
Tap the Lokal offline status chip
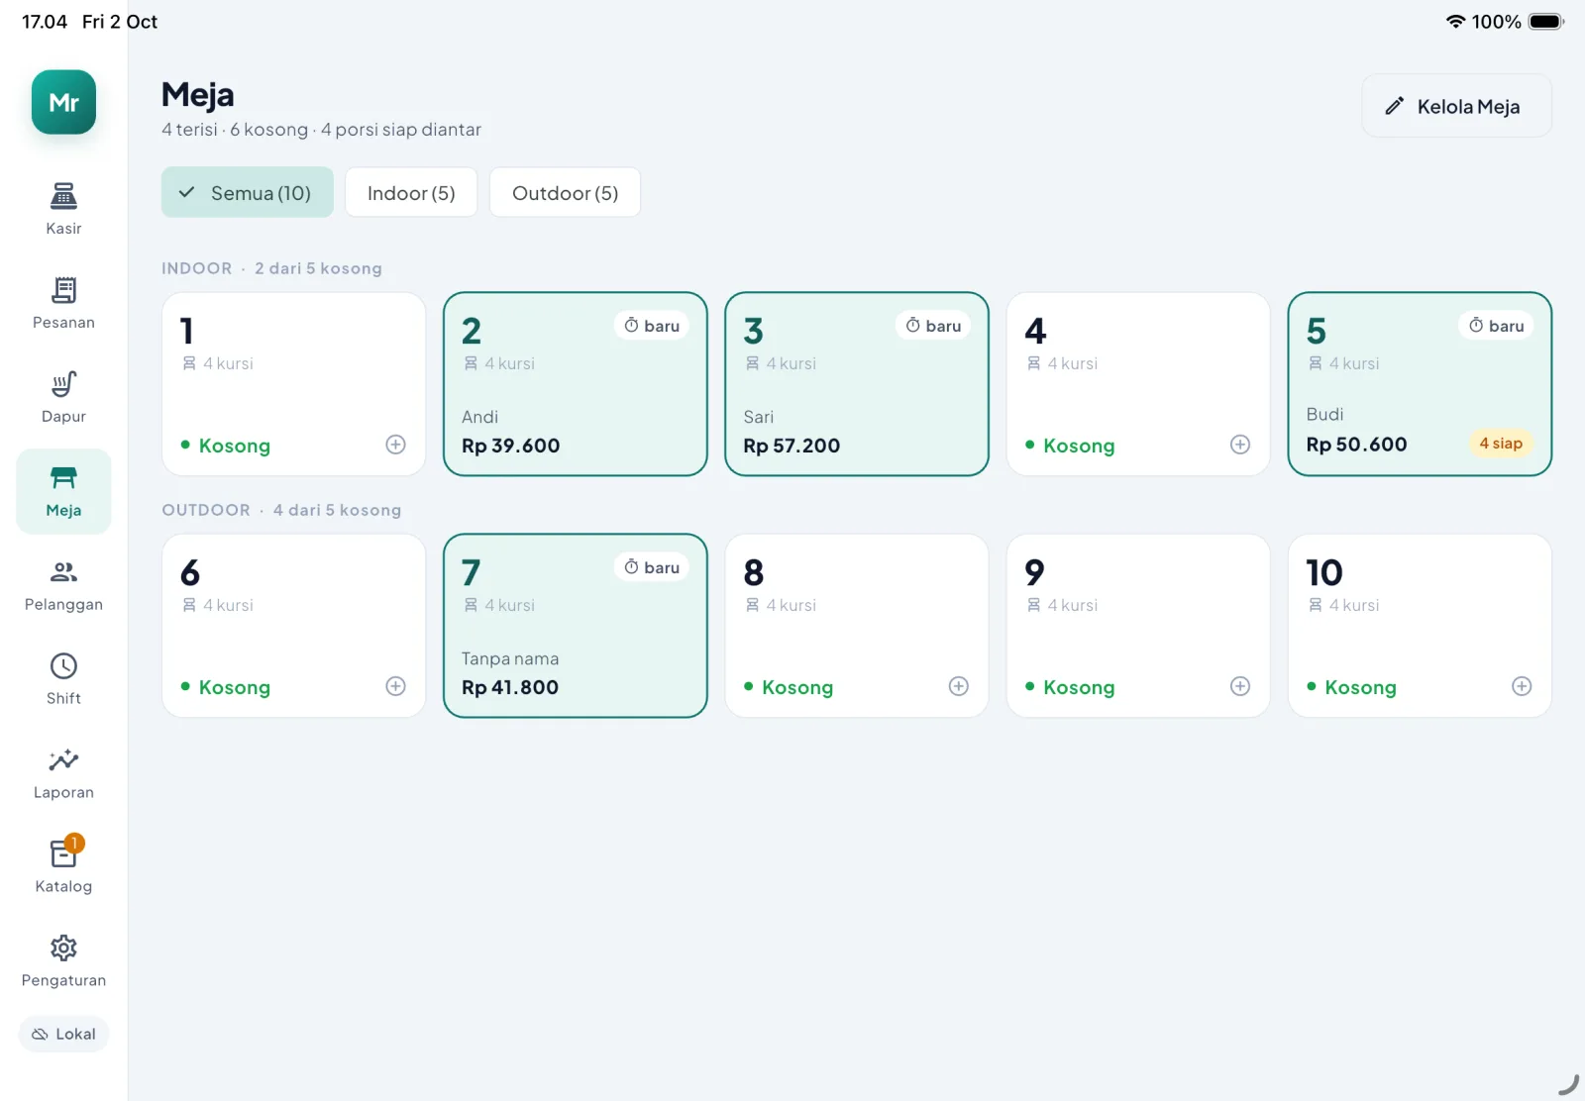click(x=63, y=1034)
